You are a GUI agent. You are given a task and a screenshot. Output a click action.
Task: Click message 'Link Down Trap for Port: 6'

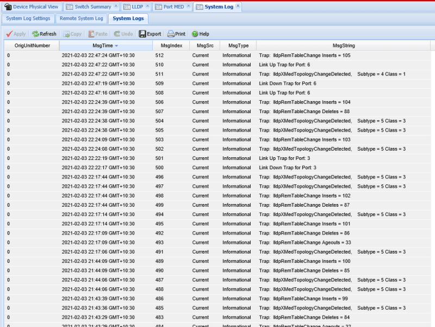click(x=288, y=83)
